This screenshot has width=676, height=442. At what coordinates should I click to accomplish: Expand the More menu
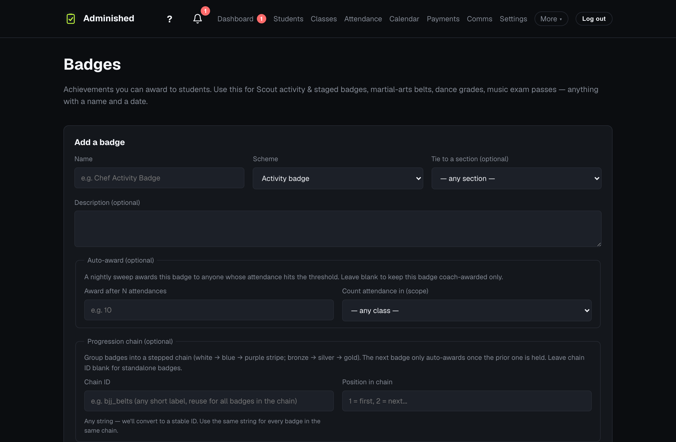551,19
